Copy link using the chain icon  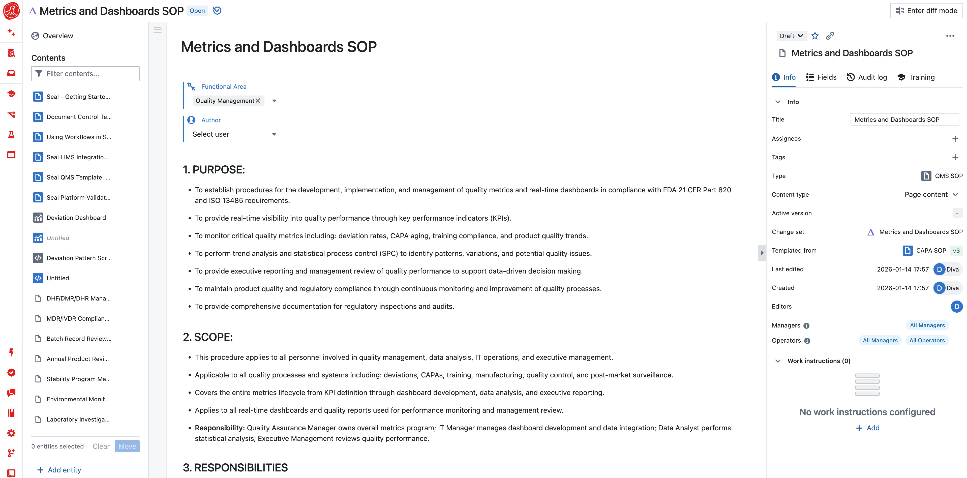coord(830,36)
